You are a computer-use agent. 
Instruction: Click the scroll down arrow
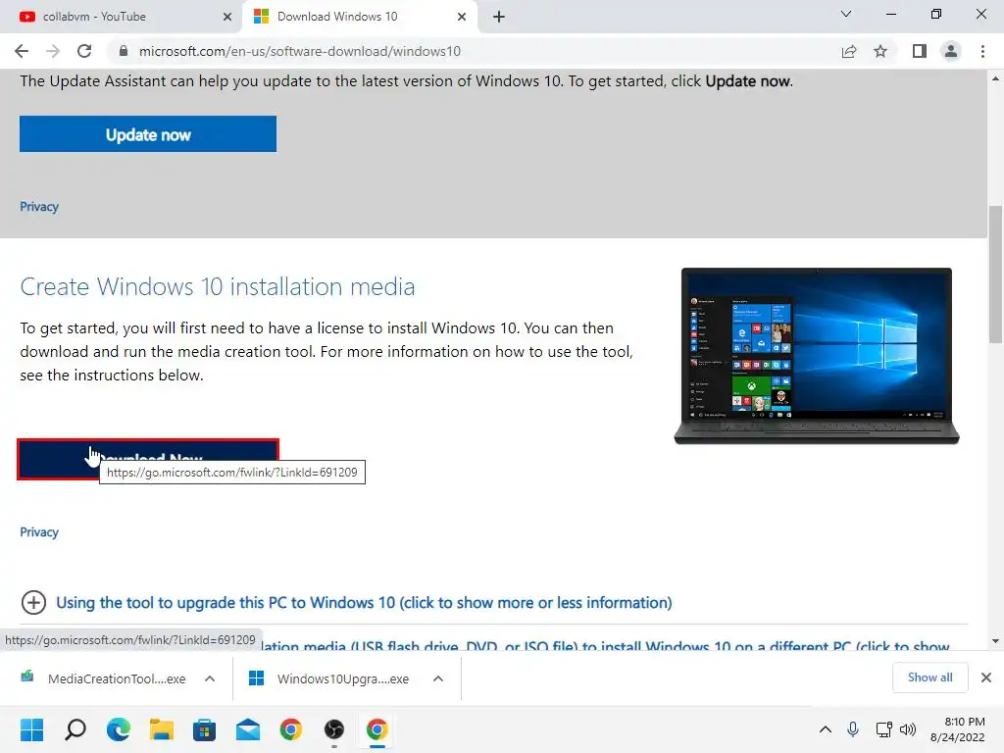coord(996,641)
